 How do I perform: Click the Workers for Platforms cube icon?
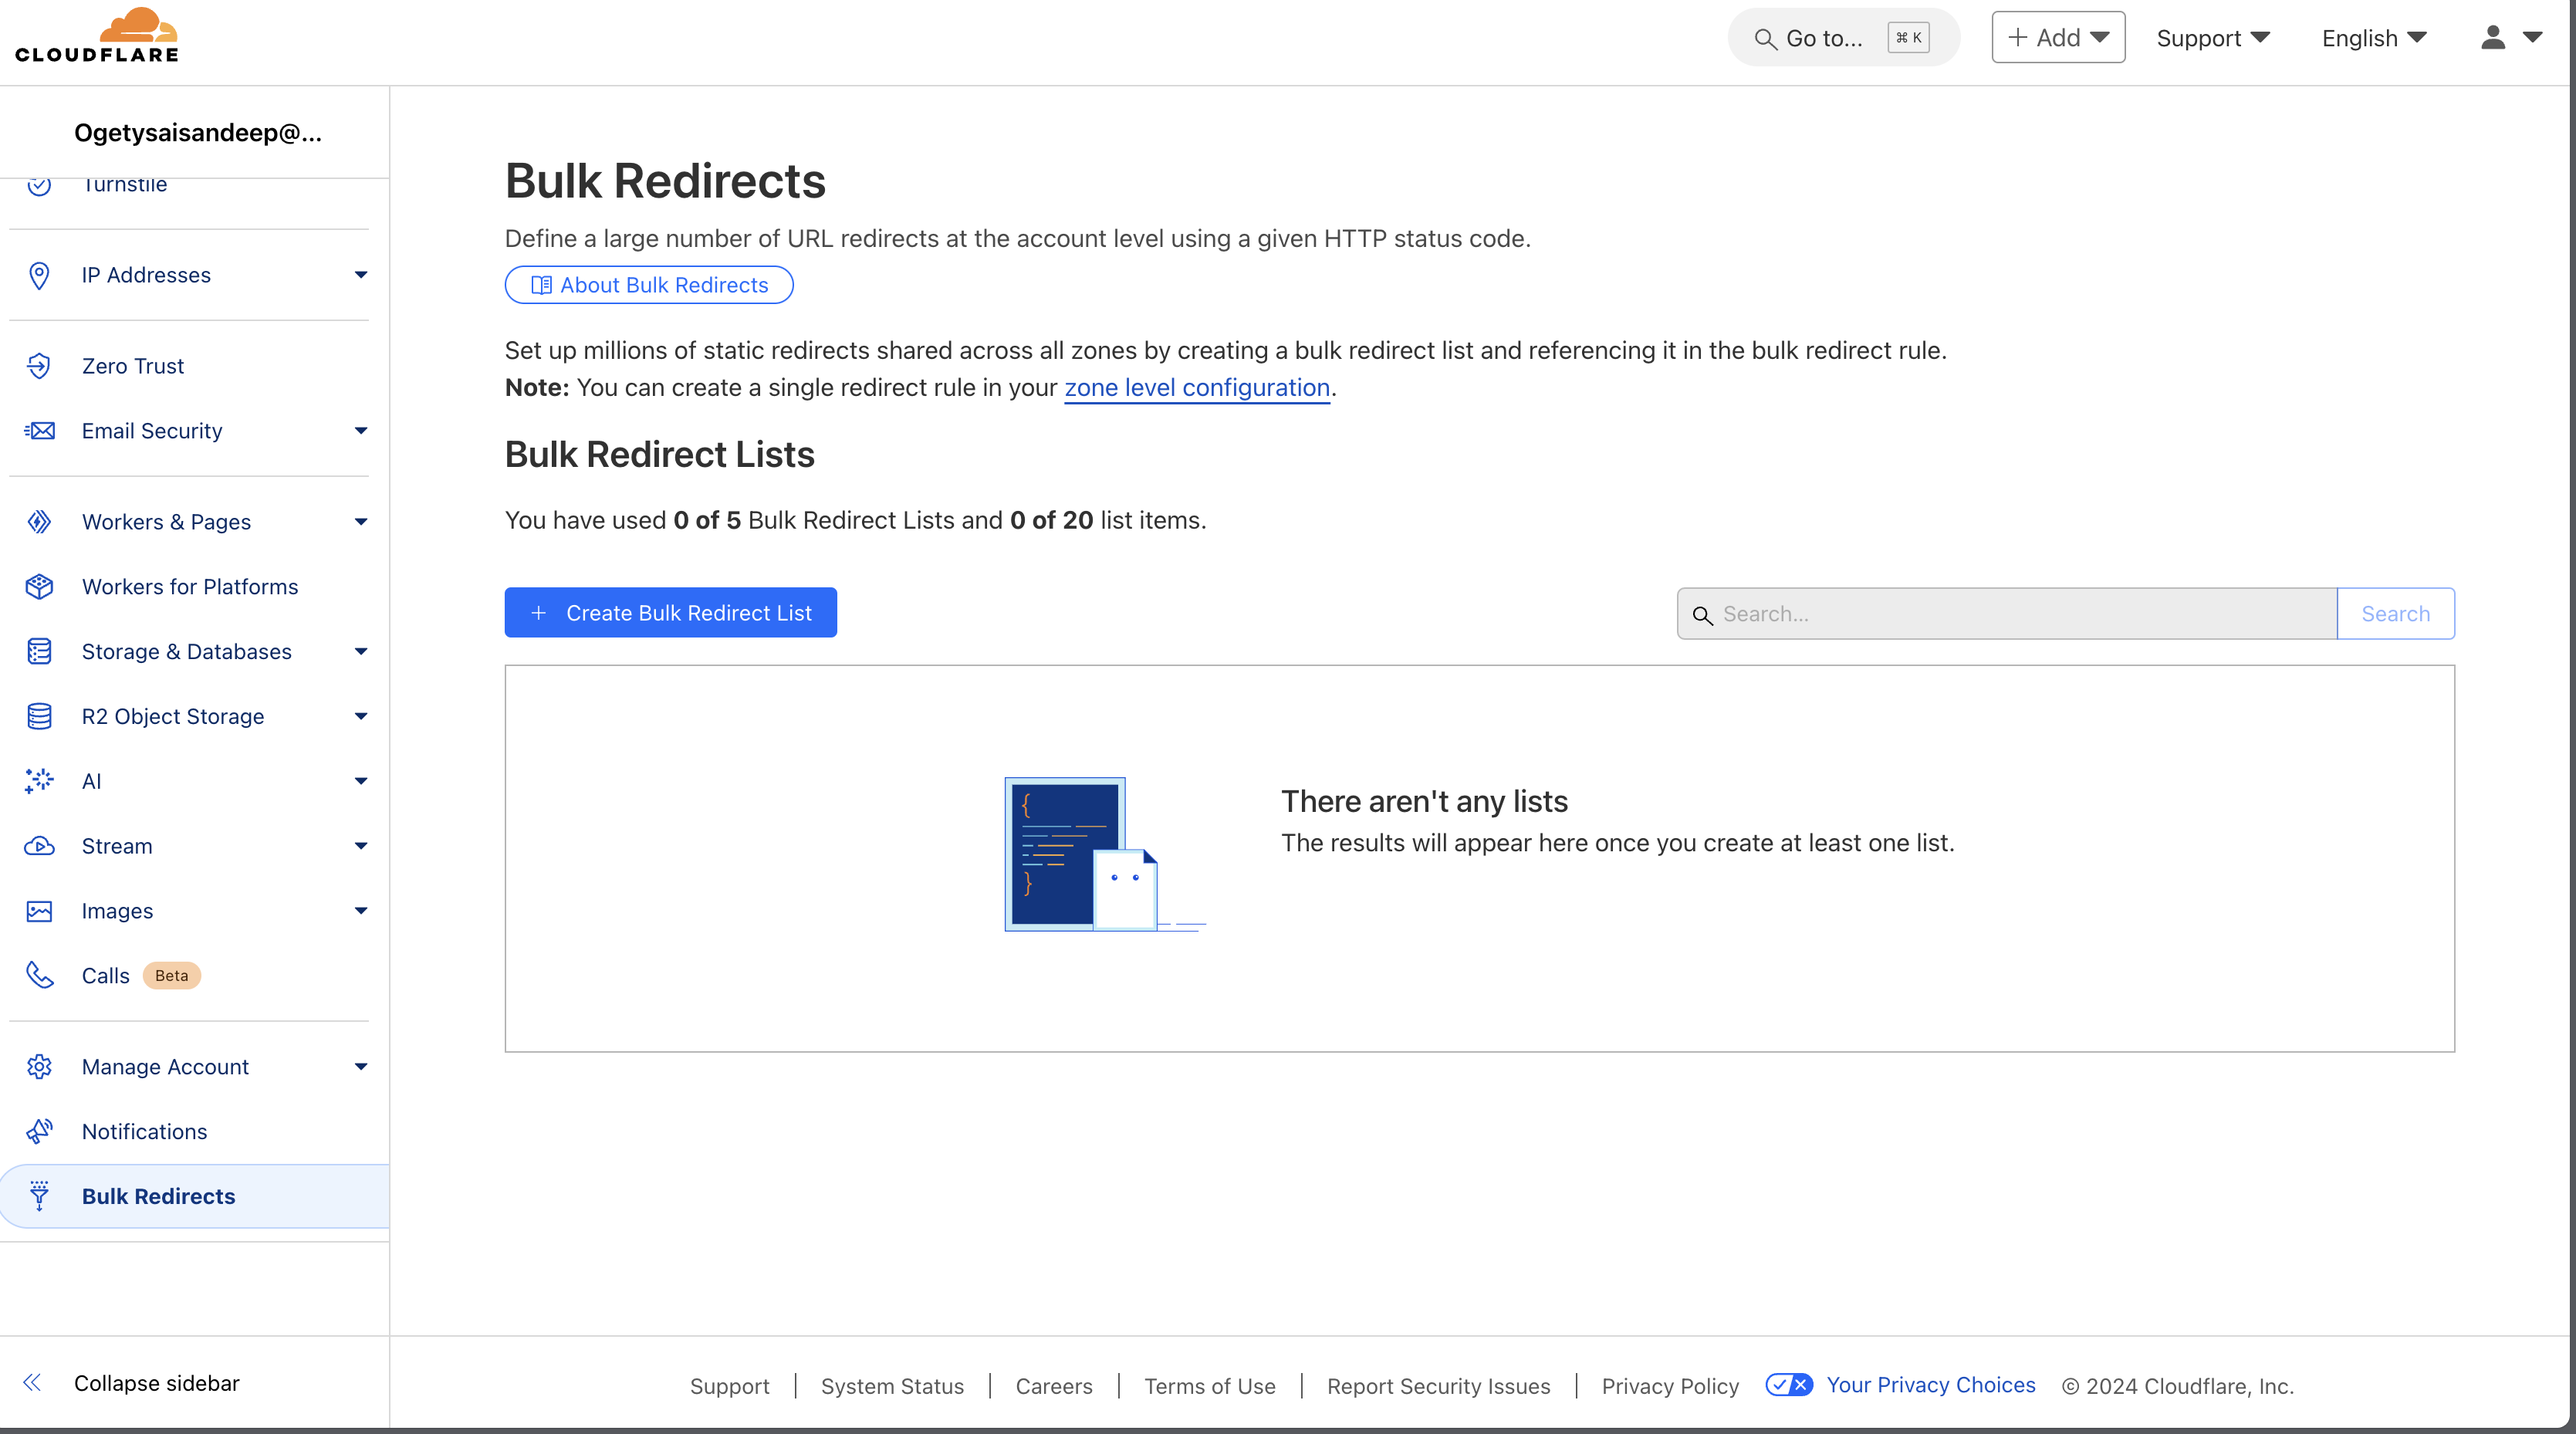click(39, 587)
